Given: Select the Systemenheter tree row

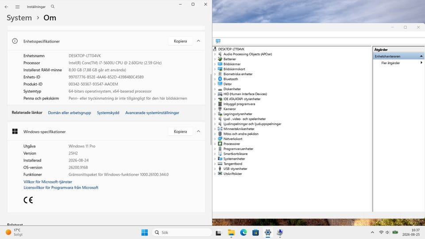Looking at the screenshot, I should pos(234,159).
